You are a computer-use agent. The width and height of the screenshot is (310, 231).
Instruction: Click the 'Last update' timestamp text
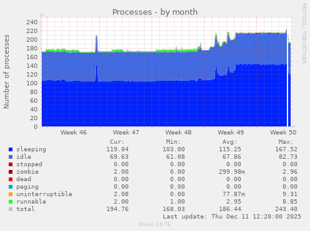[x=232, y=217]
